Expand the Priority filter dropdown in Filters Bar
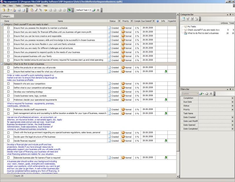The image size is (235, 182). pyautogui.click(x=232, y=110)
